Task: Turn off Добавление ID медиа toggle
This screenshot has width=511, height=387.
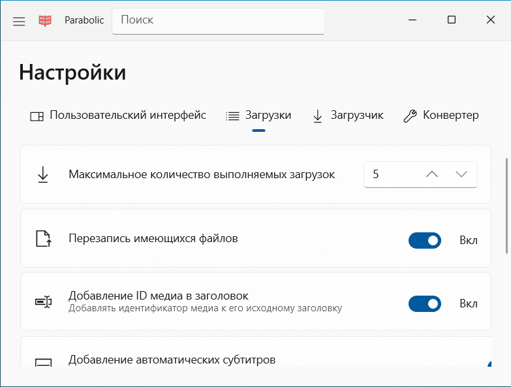Action: [x=425, y=303]
